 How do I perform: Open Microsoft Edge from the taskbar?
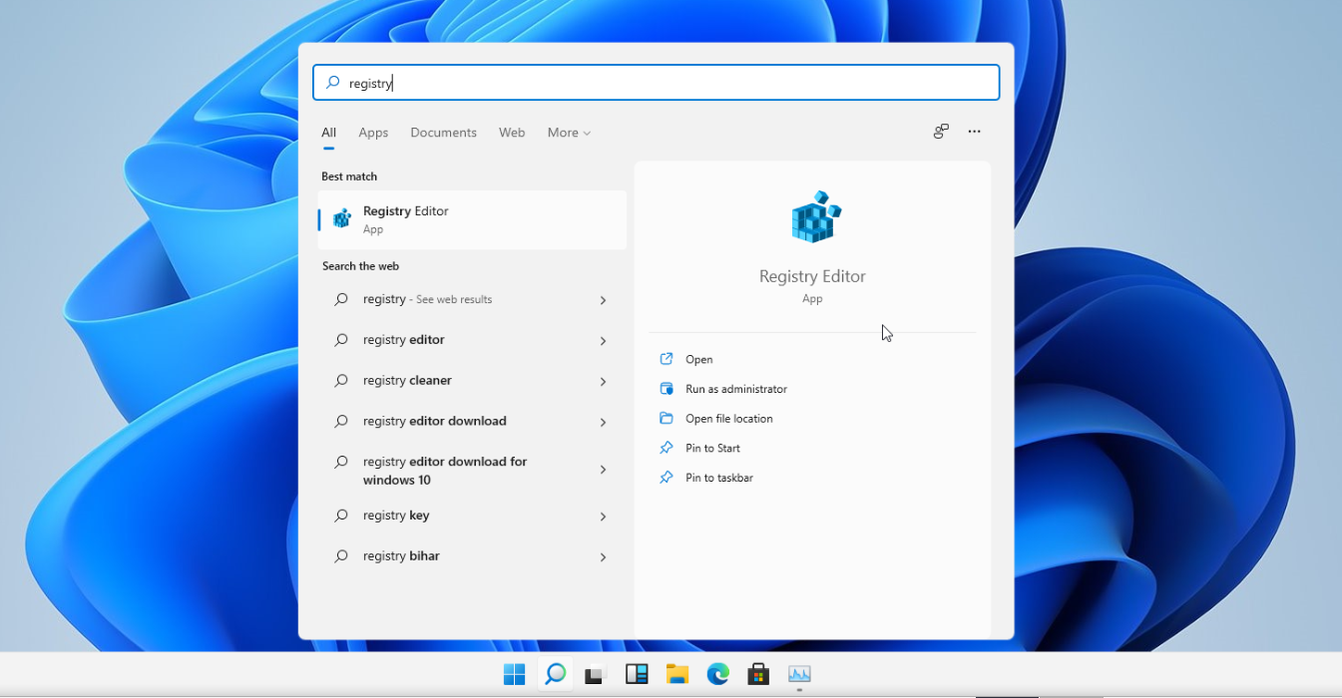point(717,674)
